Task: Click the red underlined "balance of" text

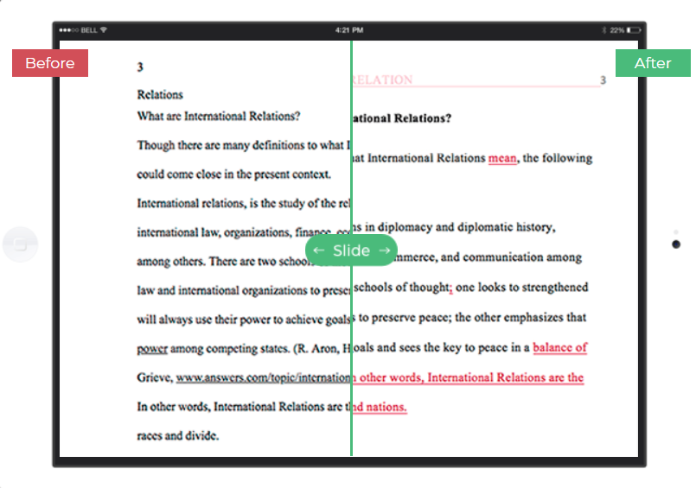Action: tap(559, 348)
